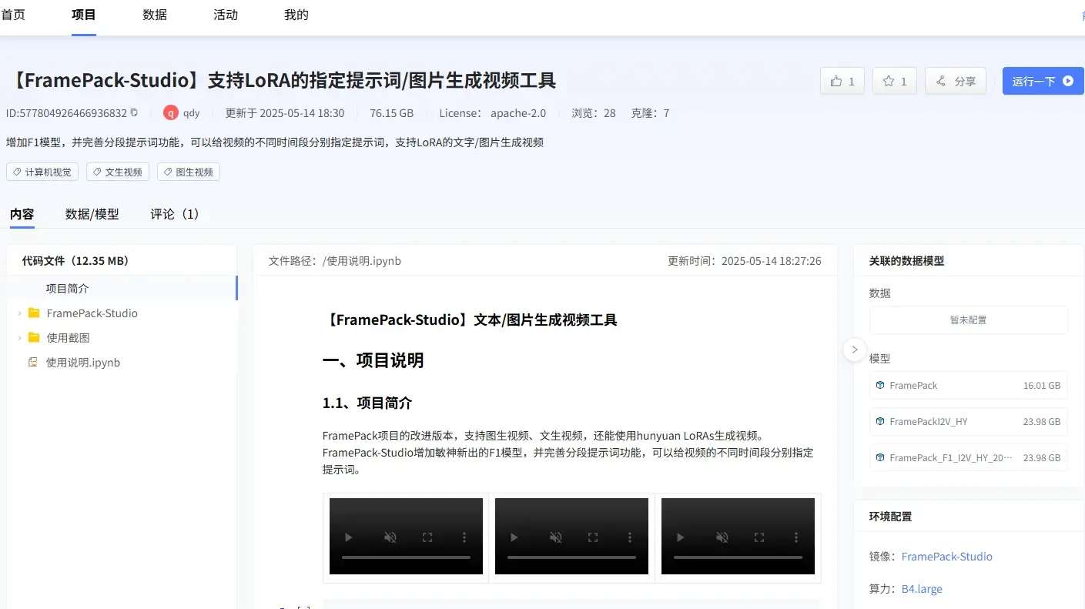This screenshot has width=1085, height=609.
Task: Open the 我的 nav item
Action: point(296,15)
